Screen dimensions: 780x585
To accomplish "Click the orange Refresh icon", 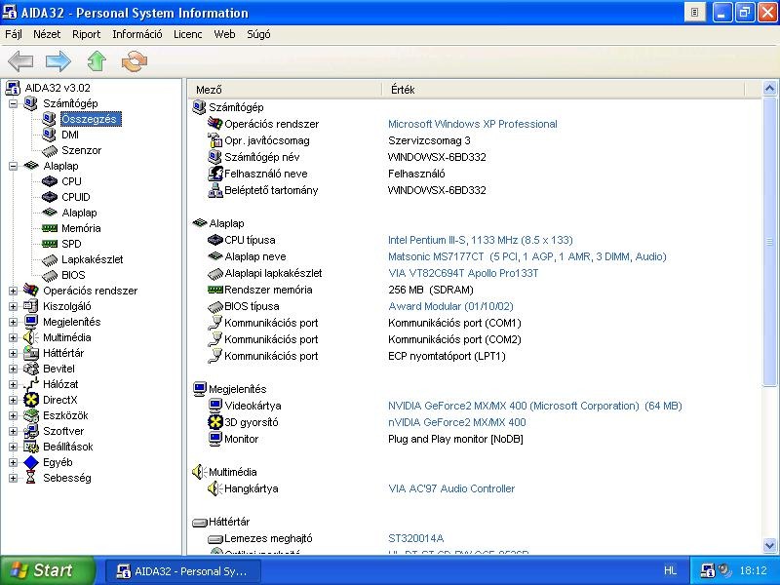I will click(x=135, y=61).
